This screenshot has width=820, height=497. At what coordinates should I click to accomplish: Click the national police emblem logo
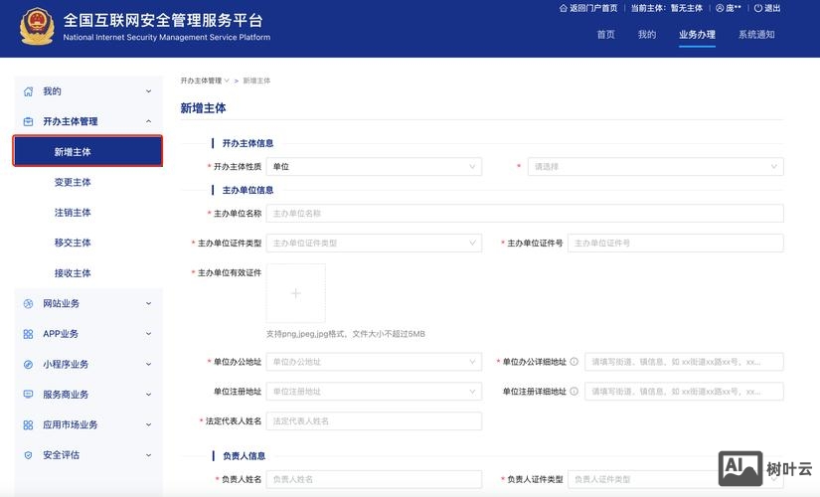(x=37, y=27)
